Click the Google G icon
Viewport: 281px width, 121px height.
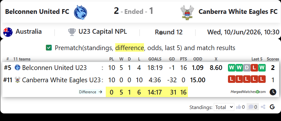click(272, 107)
